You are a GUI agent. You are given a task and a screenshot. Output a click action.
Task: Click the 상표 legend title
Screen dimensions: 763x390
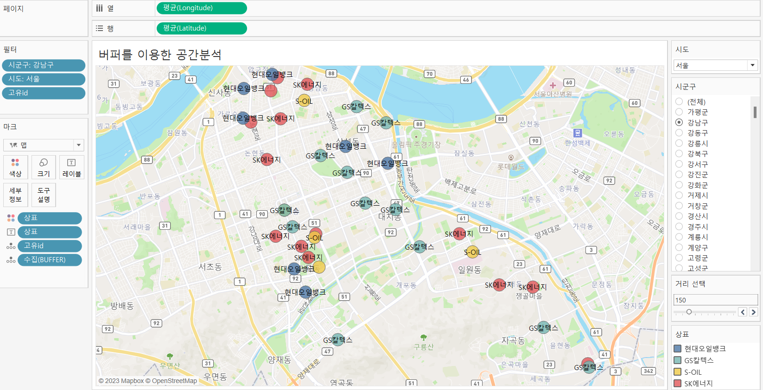click(x=682, y=334)
